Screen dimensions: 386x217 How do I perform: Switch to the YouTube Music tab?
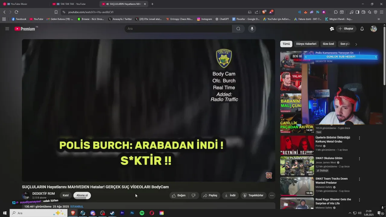[x=25, y=4]
